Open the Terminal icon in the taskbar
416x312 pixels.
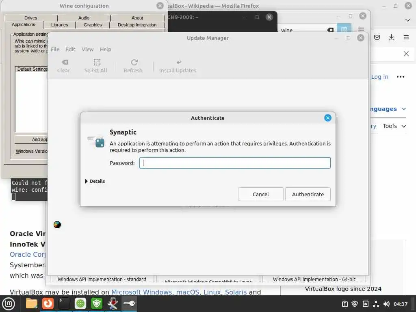[64, 304]
